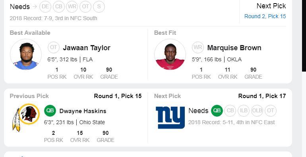Select the WR need badge in top row
This screenshot has width=306, height=157.
(x=72, y=7)
